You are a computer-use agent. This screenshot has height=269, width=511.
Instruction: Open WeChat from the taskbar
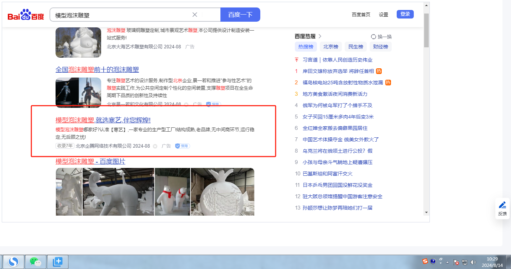point(35,262)
